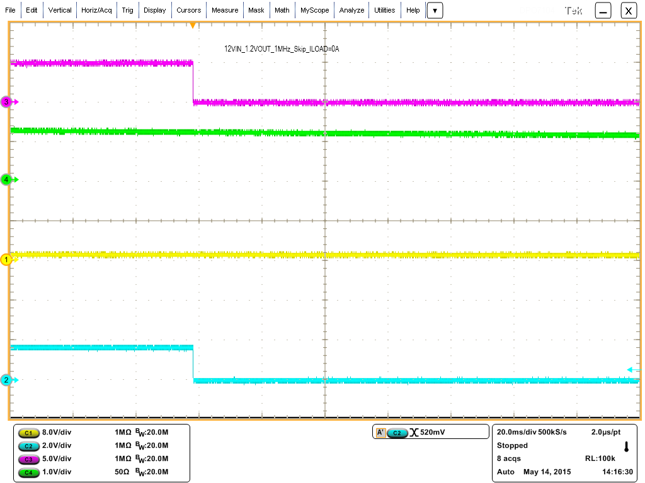Image resolution: width=645 pixels, height=483 pixels.
Task: Open the Measure menu
Action: pyautogui.click(x=225, y=10)
